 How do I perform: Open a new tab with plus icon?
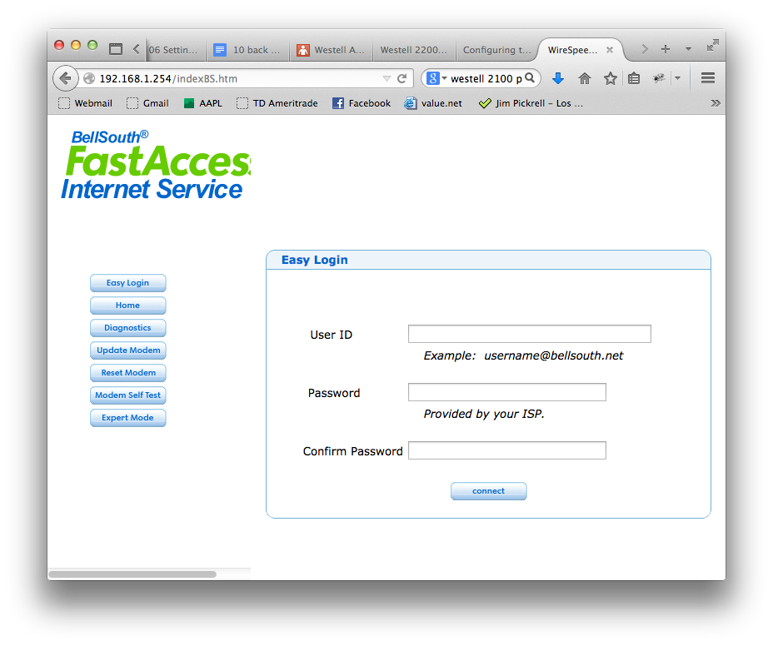(x=666, y=49)
